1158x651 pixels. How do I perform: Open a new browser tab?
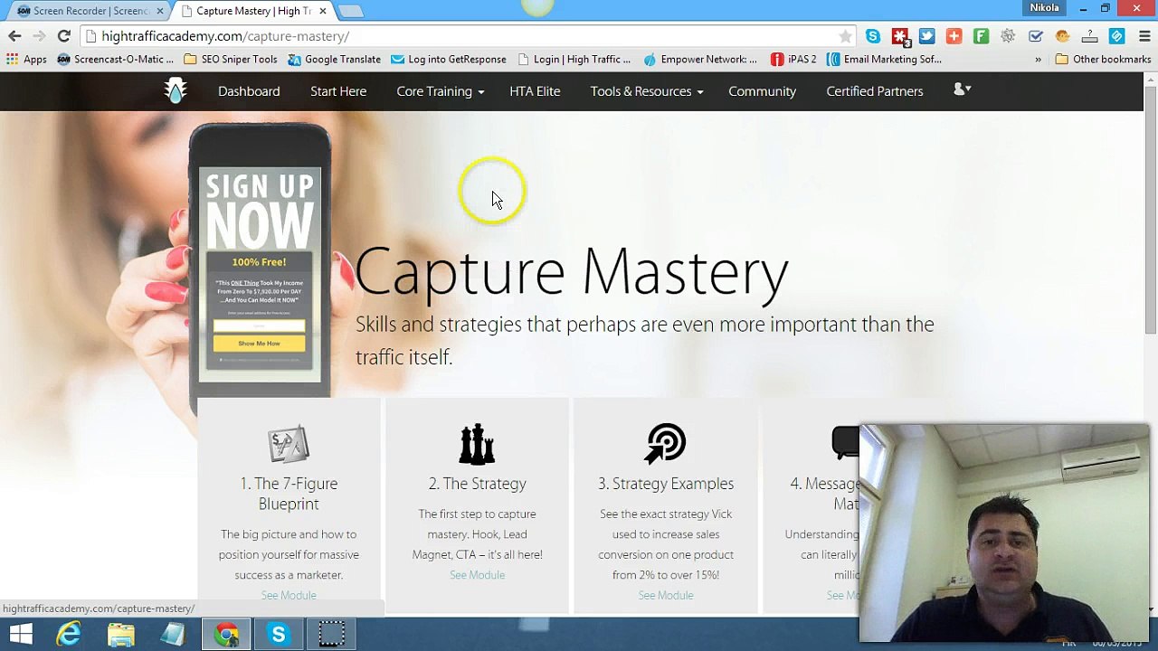351,11
